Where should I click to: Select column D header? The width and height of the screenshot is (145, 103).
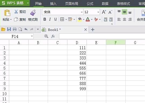77,42
